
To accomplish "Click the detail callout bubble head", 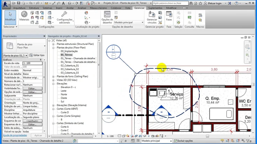I will tap(113, 52).
